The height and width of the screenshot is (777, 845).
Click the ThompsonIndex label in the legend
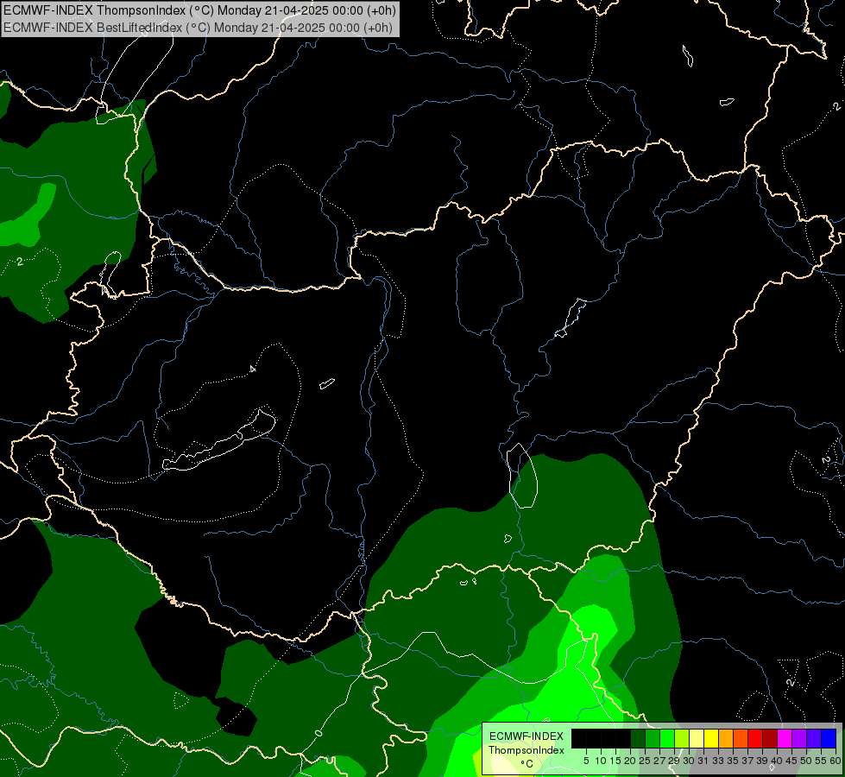526,750
